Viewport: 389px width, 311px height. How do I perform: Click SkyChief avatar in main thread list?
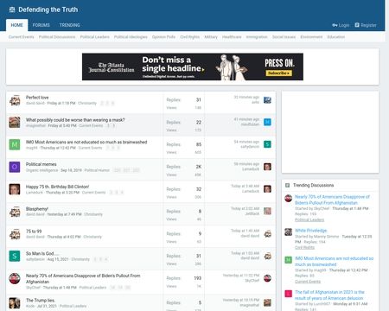point(15,278)
